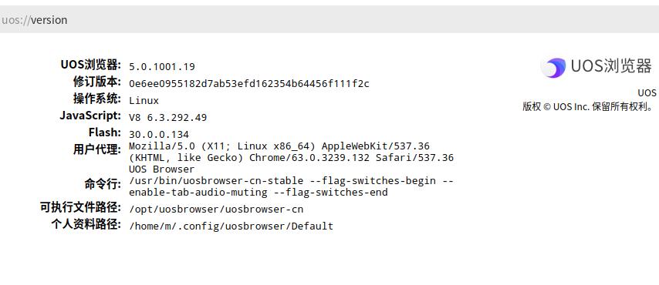Select the browser version number 5.0.1001.19

(x=162, y=67)
